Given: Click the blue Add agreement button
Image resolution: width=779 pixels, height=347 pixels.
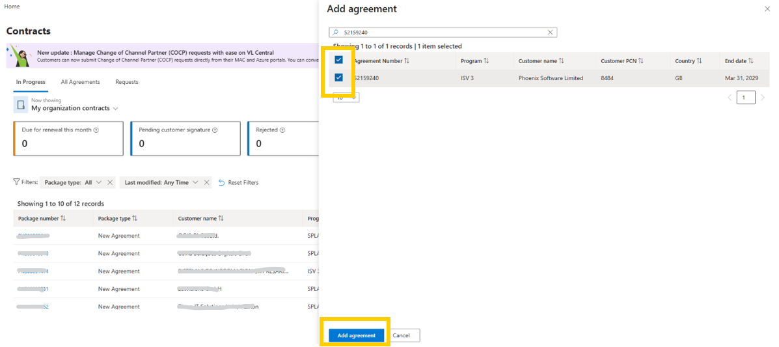Looking at the screenshot, I should [356, 335].
